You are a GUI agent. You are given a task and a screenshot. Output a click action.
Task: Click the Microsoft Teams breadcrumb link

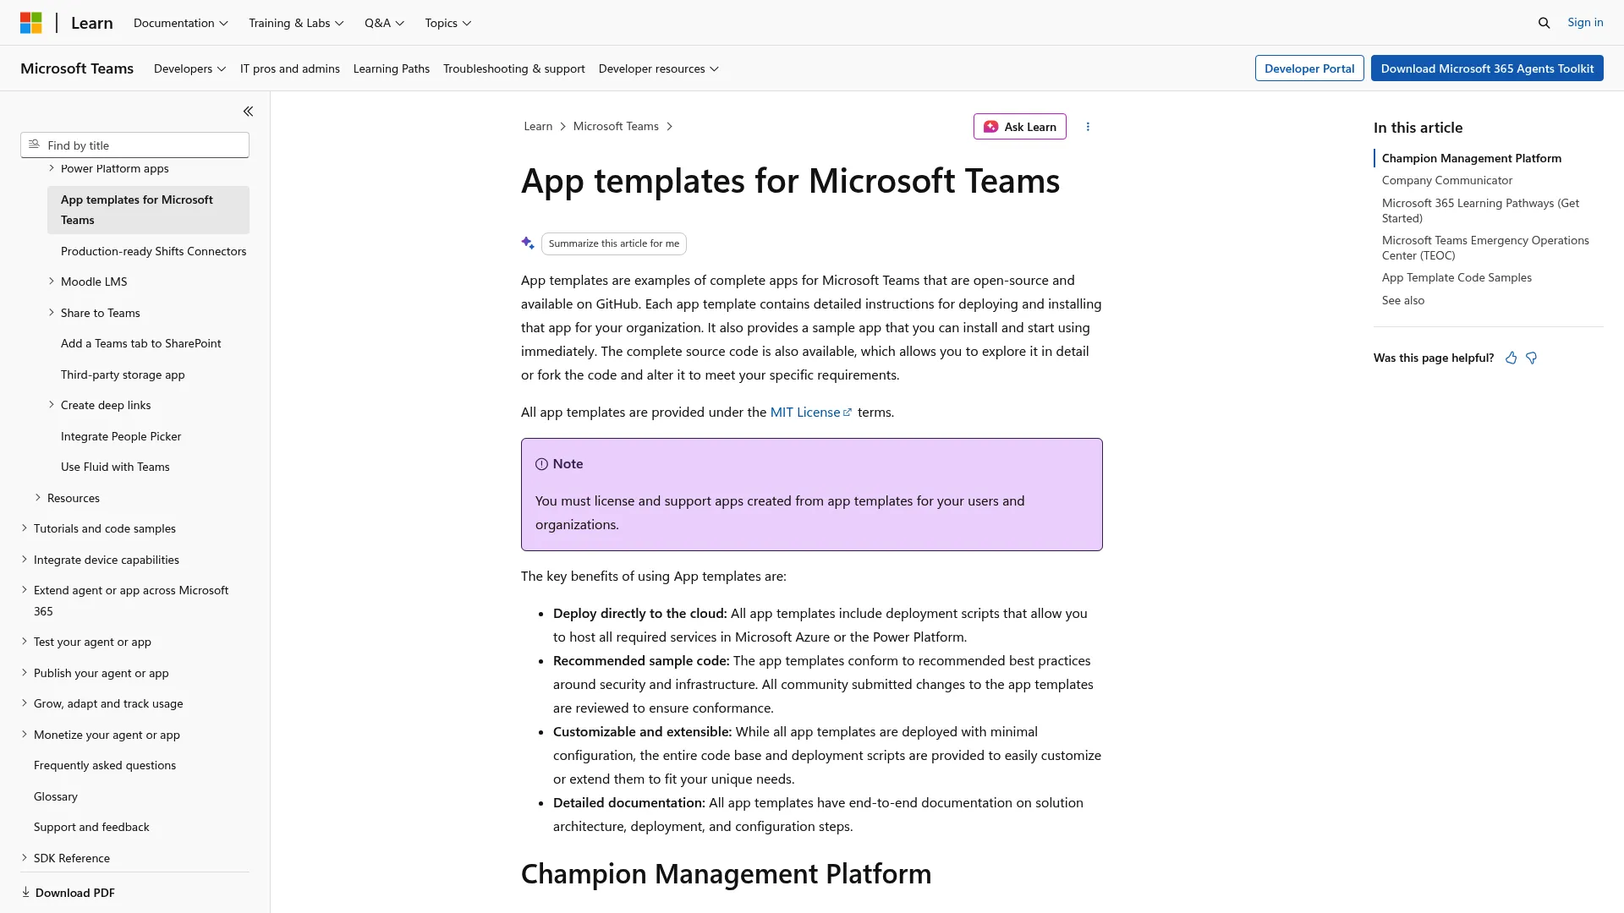pyautogui.click(x=616, y=126)
